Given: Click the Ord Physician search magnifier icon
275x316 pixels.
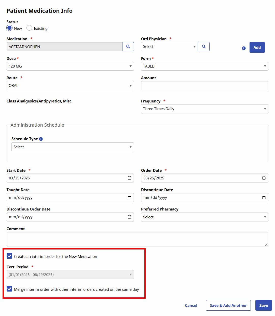Looking at the screenshot, I should click(204, 47).
